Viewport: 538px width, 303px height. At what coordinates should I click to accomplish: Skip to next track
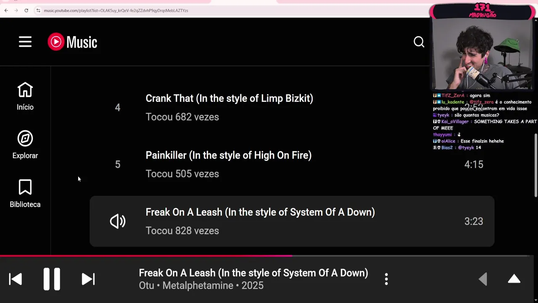[x=88, y=279]
